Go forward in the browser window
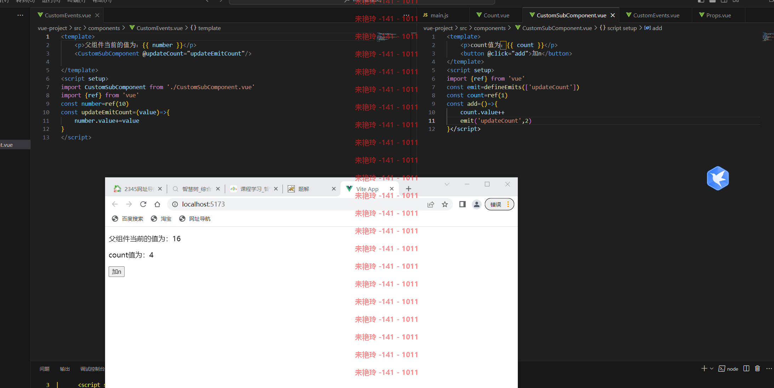 click(129, 204)
